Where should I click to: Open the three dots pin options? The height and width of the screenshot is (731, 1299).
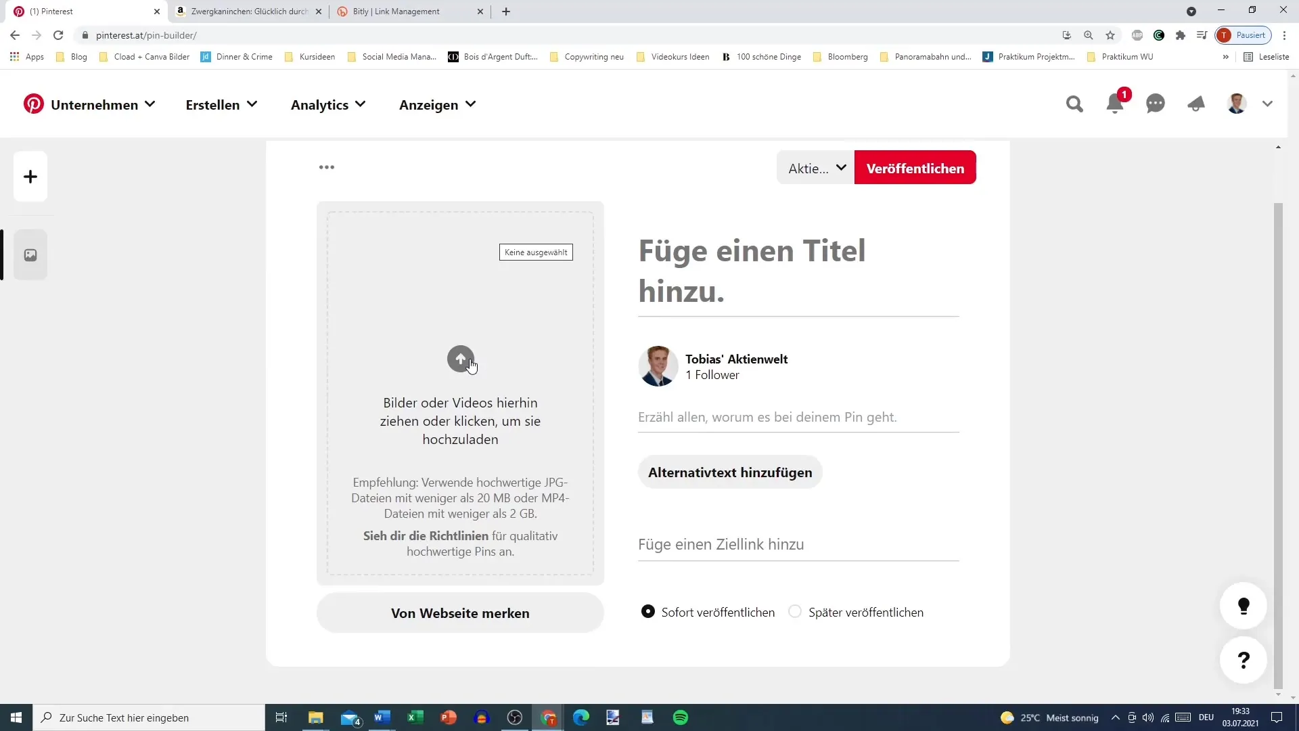coord(327,167)
